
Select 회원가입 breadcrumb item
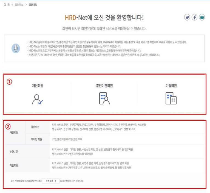[x=33, y=5]
